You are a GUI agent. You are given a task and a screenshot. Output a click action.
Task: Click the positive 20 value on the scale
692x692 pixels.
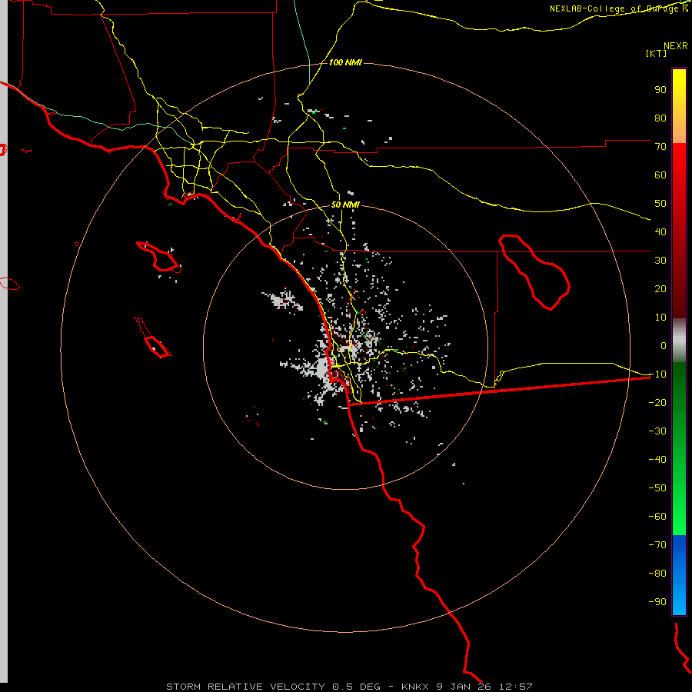click(660, 289)
